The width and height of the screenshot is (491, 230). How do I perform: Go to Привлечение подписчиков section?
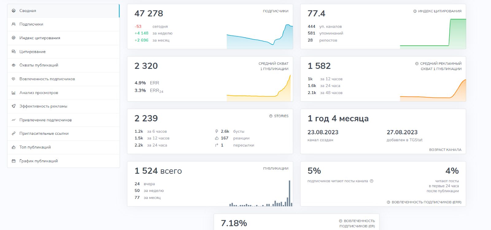click(x=63, y=120)
